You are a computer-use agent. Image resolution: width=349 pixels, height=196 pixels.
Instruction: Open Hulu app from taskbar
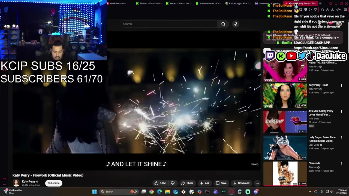point(224,192)
